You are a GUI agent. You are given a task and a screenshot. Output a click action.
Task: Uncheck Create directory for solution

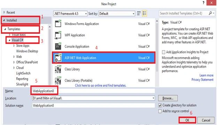click(160, 106)
